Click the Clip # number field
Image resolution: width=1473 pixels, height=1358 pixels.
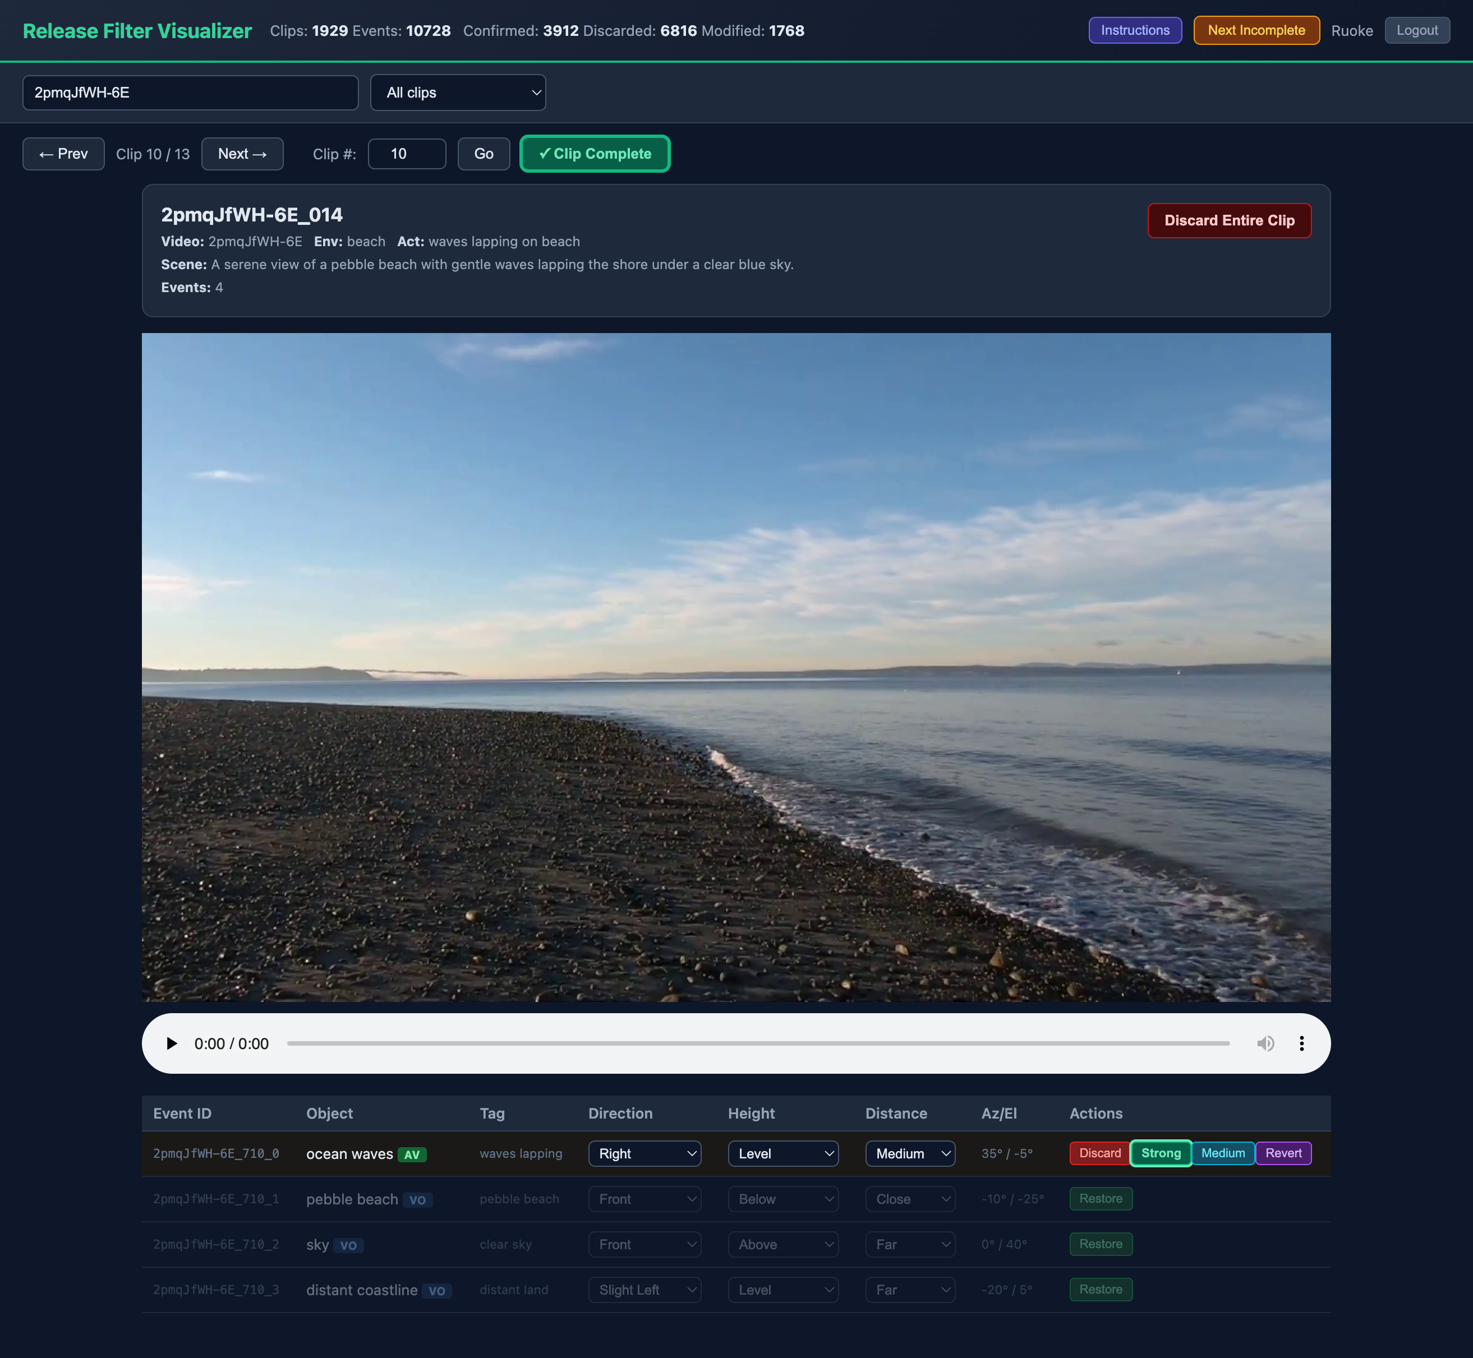point(407,154)
